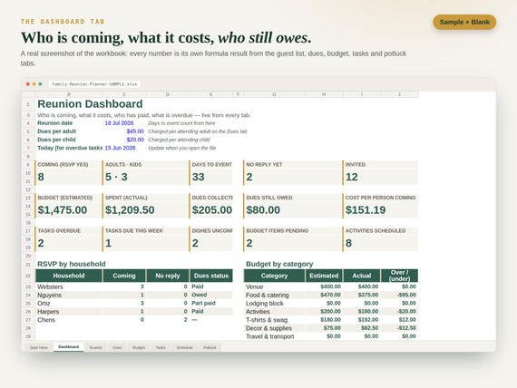Click the reunion date value 18 Jul 2026
517x388 pixels.
pos(119,123)
